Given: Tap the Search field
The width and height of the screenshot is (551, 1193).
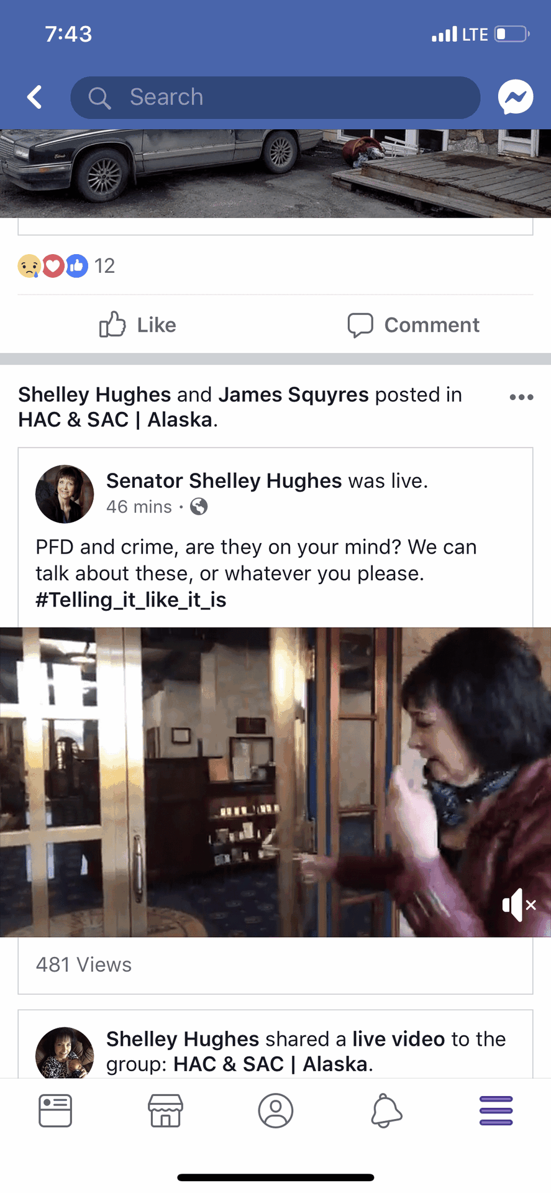Looking at the screenshot, I should tap(275, 98).
